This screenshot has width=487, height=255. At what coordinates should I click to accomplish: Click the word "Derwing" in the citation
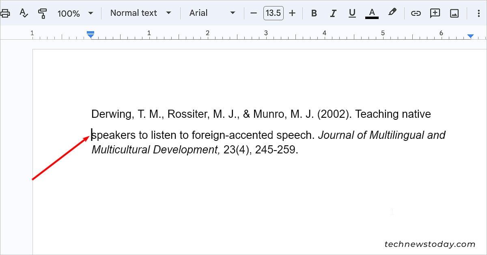[112, 114]
